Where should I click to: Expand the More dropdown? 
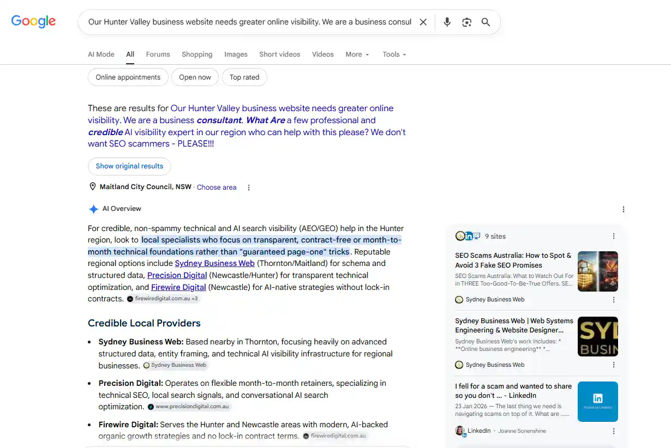[x=357, y=55]
